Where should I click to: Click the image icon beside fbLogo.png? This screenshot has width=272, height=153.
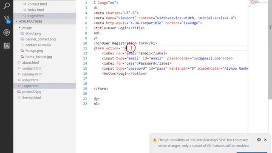tap(22, 51)
